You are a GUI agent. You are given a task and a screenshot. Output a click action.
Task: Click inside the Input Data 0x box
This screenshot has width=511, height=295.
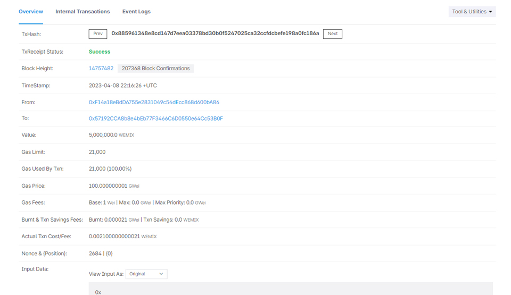pyautogui.click(x=290, y=291)
